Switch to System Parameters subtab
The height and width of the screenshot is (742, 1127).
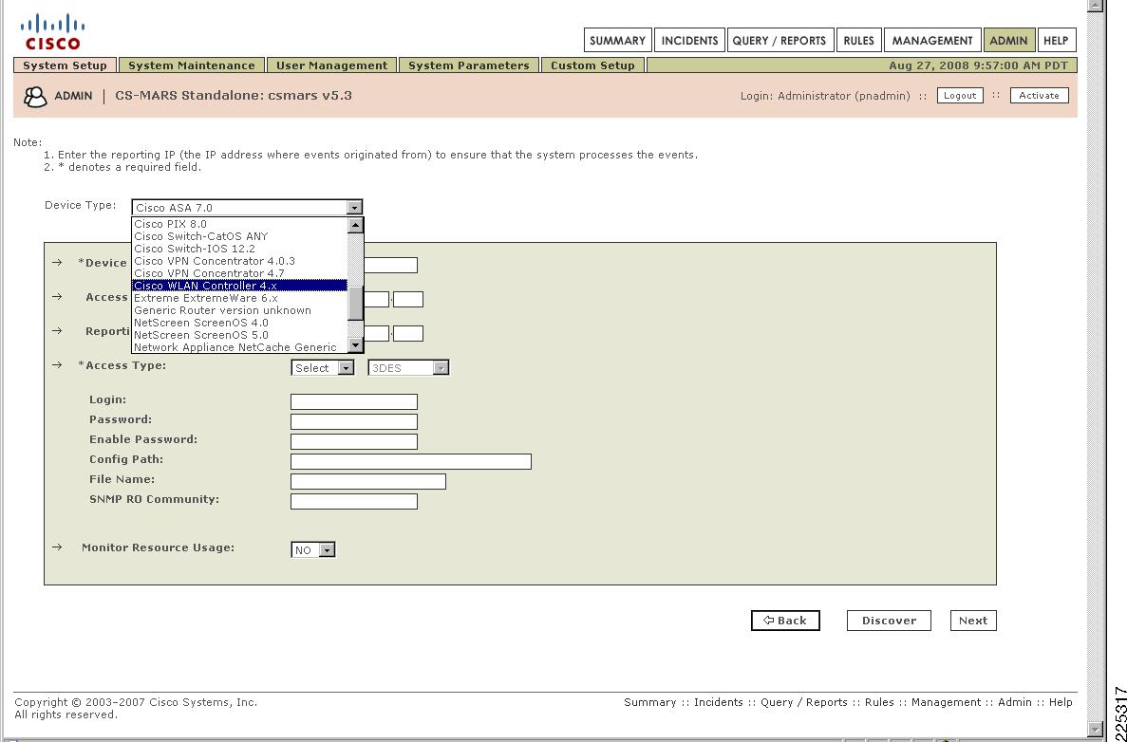pyautogui.click(x=469, y=65)
